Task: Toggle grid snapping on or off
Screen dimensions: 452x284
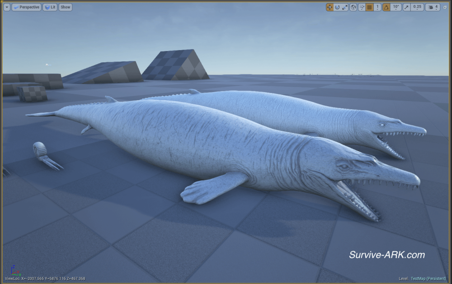Action: click(x=369, y=7)
